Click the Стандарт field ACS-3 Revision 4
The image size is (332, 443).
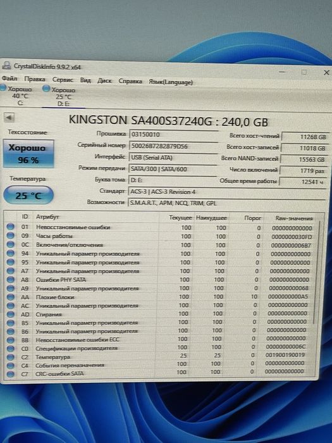coord(227,192)
